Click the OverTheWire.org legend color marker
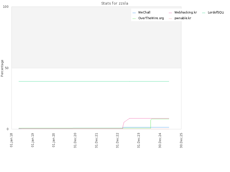 134,18
